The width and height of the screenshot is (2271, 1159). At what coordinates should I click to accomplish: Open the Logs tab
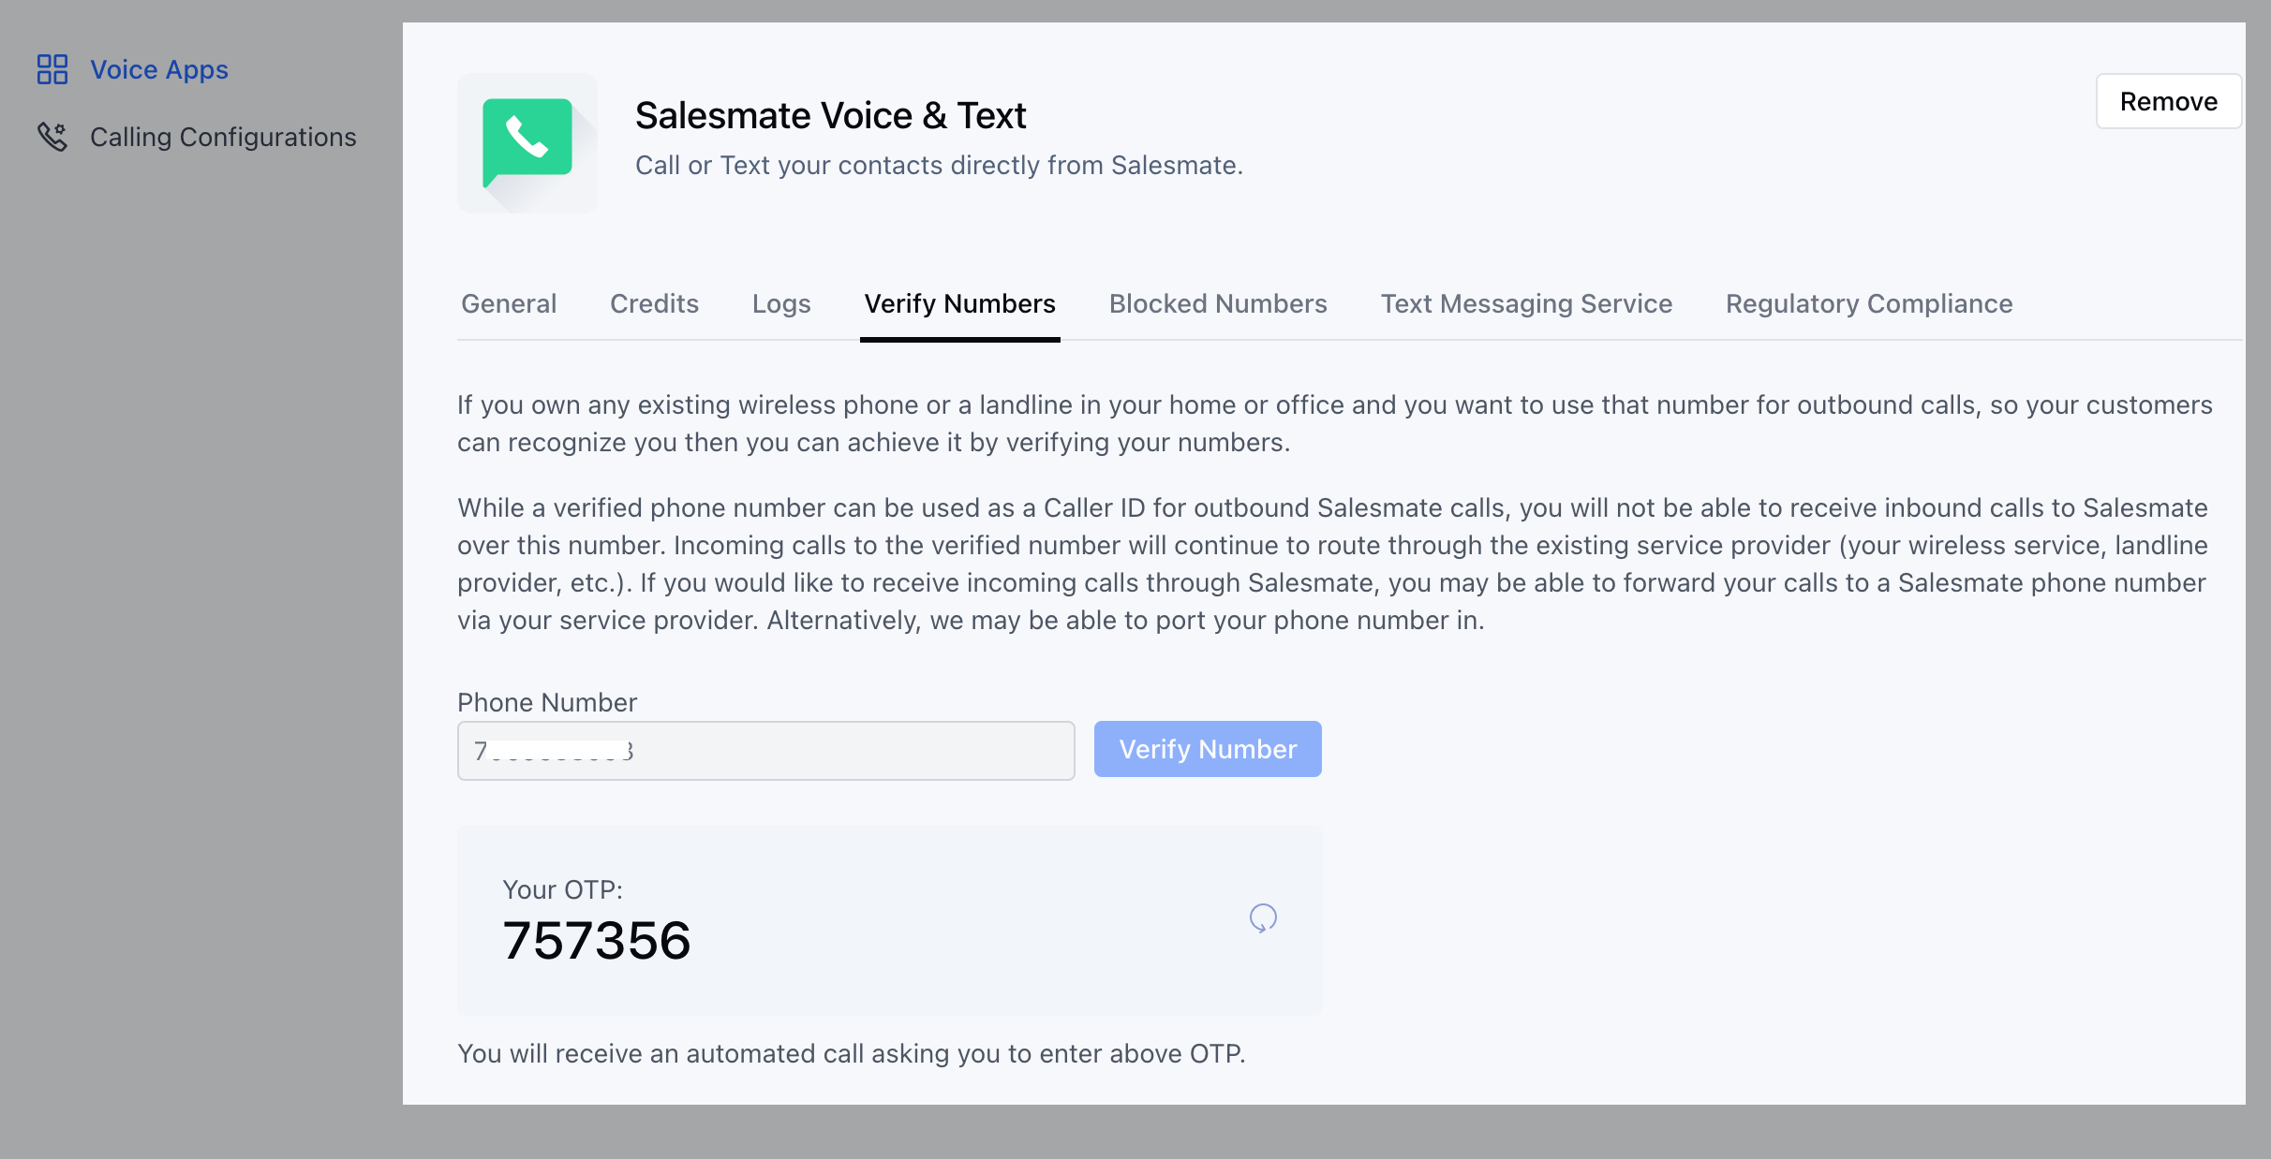(x=781, y=303)
